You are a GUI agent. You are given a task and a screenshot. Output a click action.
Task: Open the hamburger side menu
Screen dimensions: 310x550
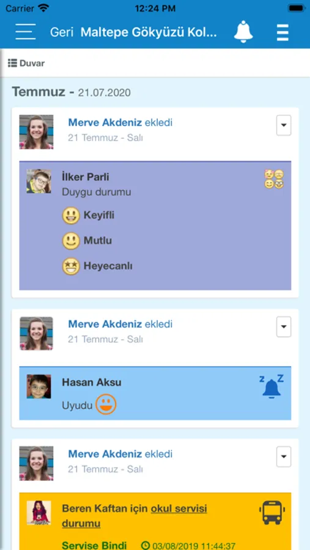(25, 32)
